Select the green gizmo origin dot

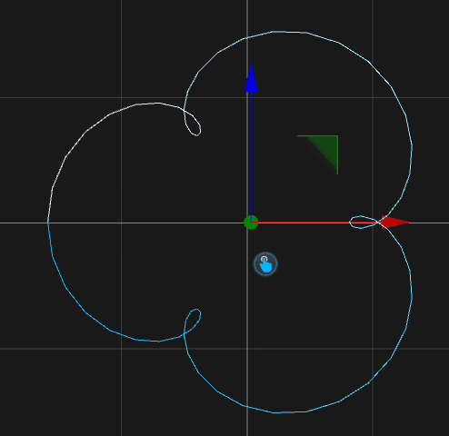pyautogui.click(x=251, y=223)
